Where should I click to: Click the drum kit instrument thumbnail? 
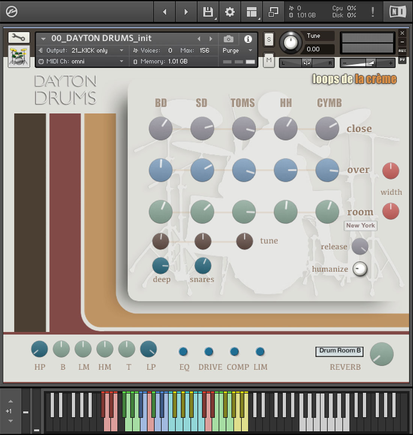tap(19, 57)
